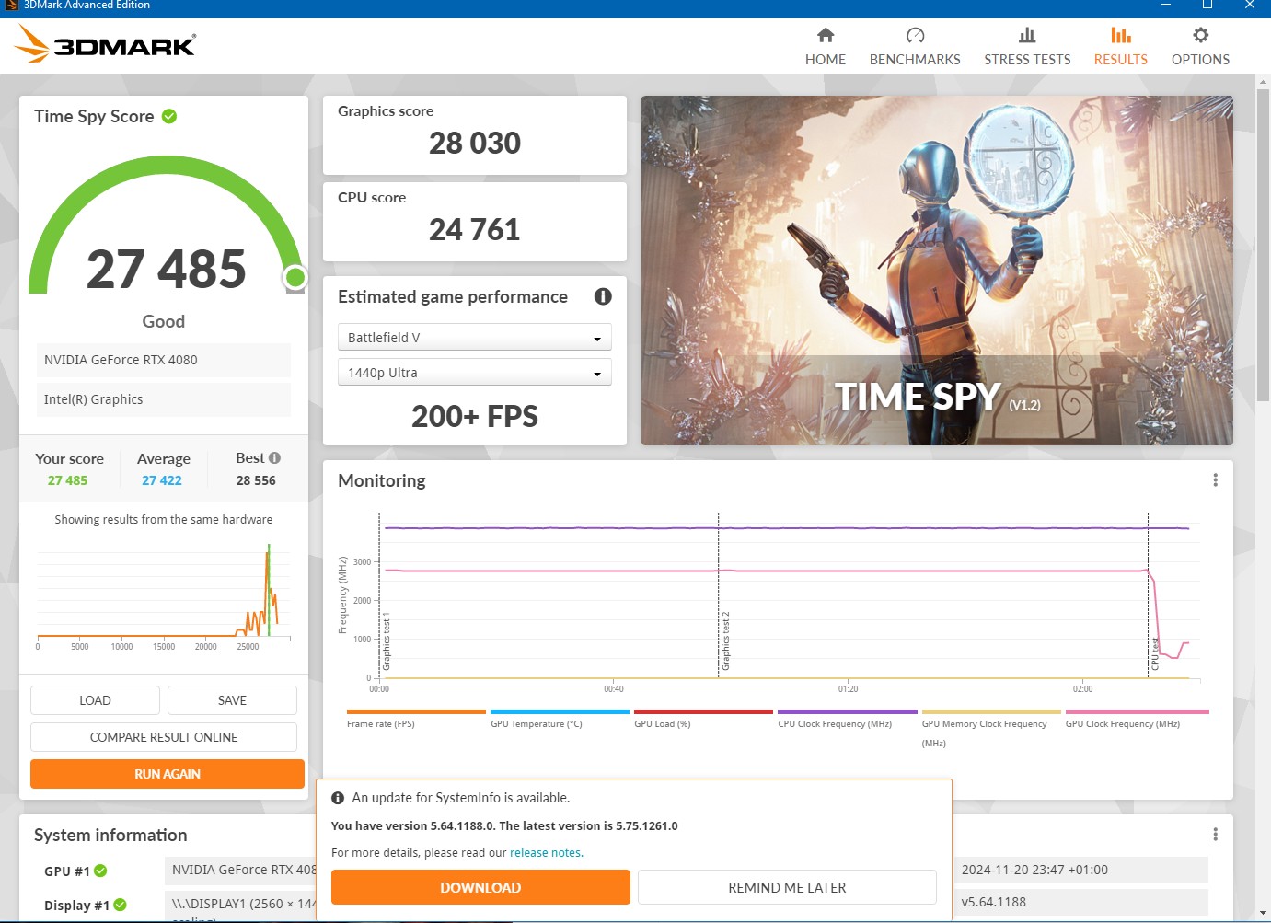Click the Time Spy score 27 485
The height and width of the screenshot is (923, 1271).
pos(167,269)
